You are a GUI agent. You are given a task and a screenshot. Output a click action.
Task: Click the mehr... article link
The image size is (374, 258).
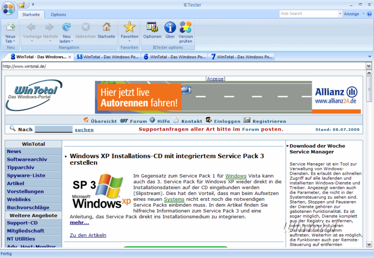pyautogui.click(x=79, y=223)
